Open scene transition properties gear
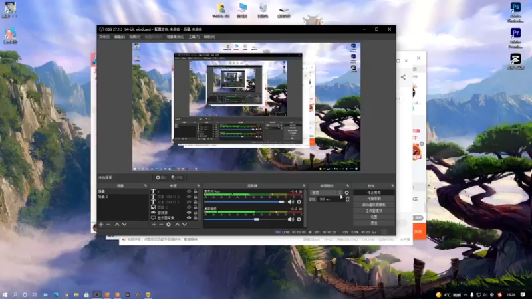 (346, 193)
